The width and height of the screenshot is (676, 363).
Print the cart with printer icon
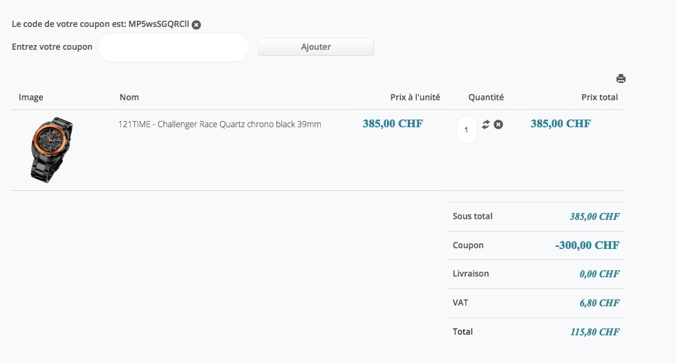tap(621, 79)
